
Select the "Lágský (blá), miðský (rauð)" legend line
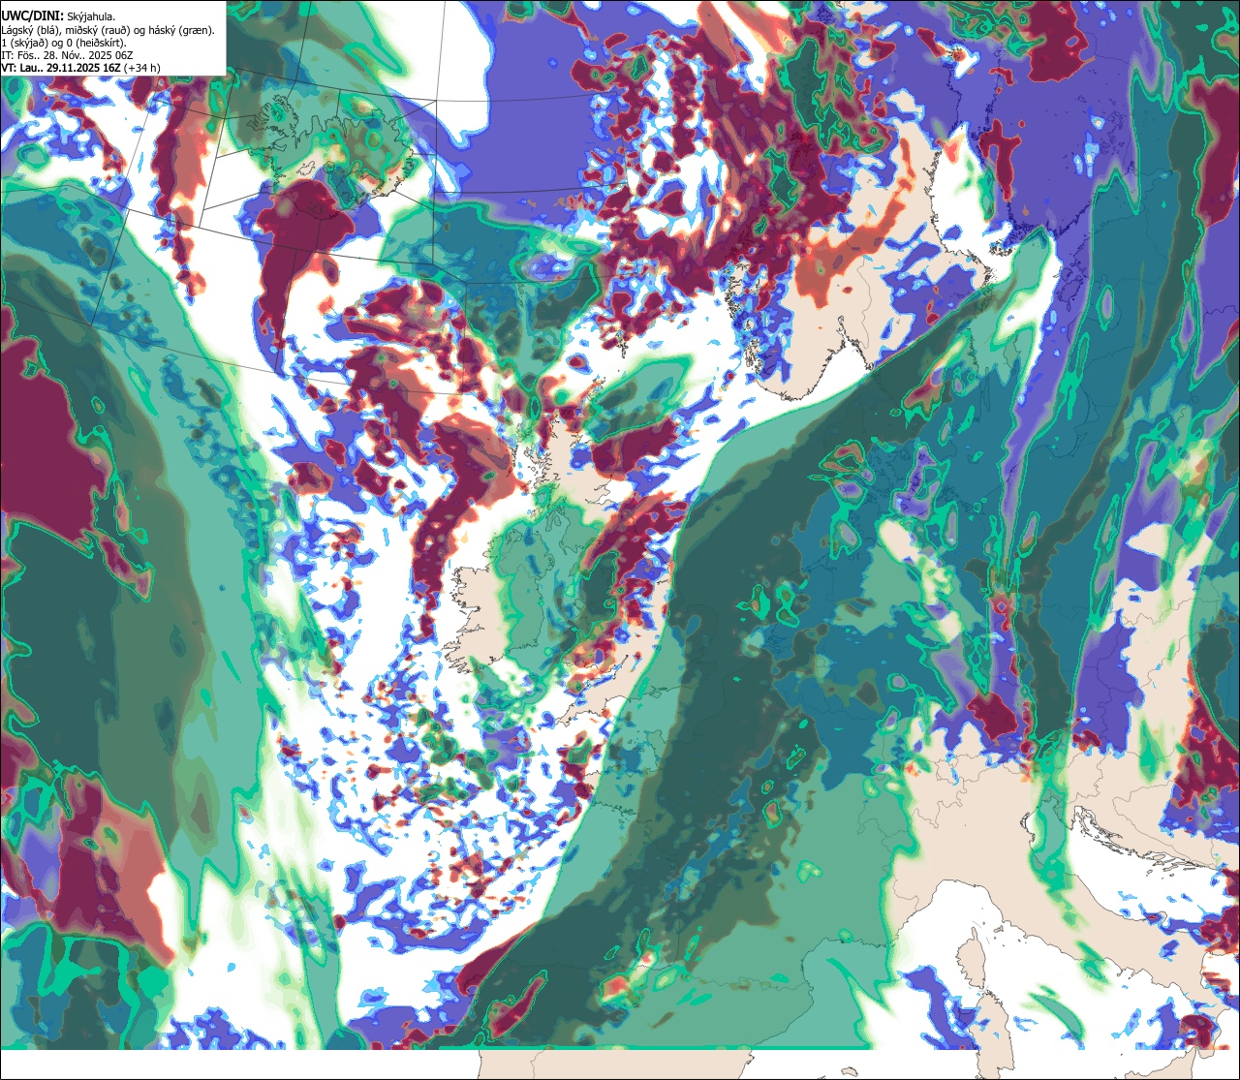point(108,29)
